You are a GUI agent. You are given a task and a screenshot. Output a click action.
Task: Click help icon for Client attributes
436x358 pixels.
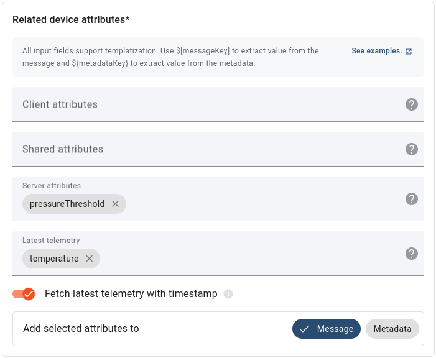tap(411, 104)
